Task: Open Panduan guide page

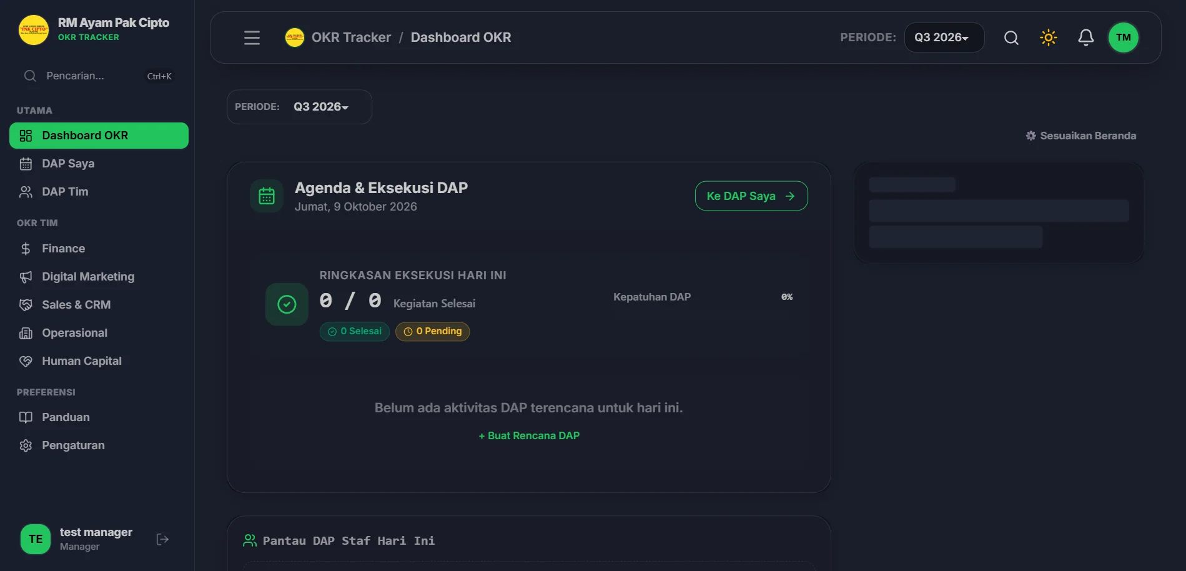Action: coord(99,417)
